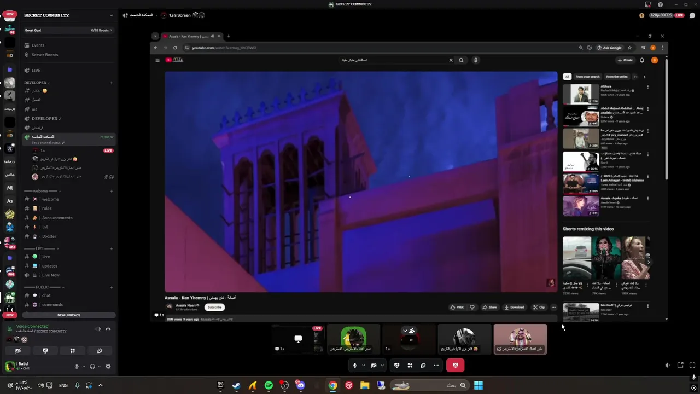700x394 pixels.
Task: Show hidden system tray icons
Action: pyautogui.click(x=100, y=385)
